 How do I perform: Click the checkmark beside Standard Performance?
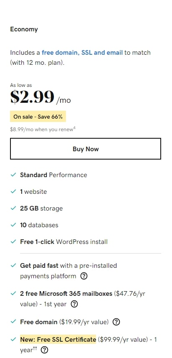(13, 175)
